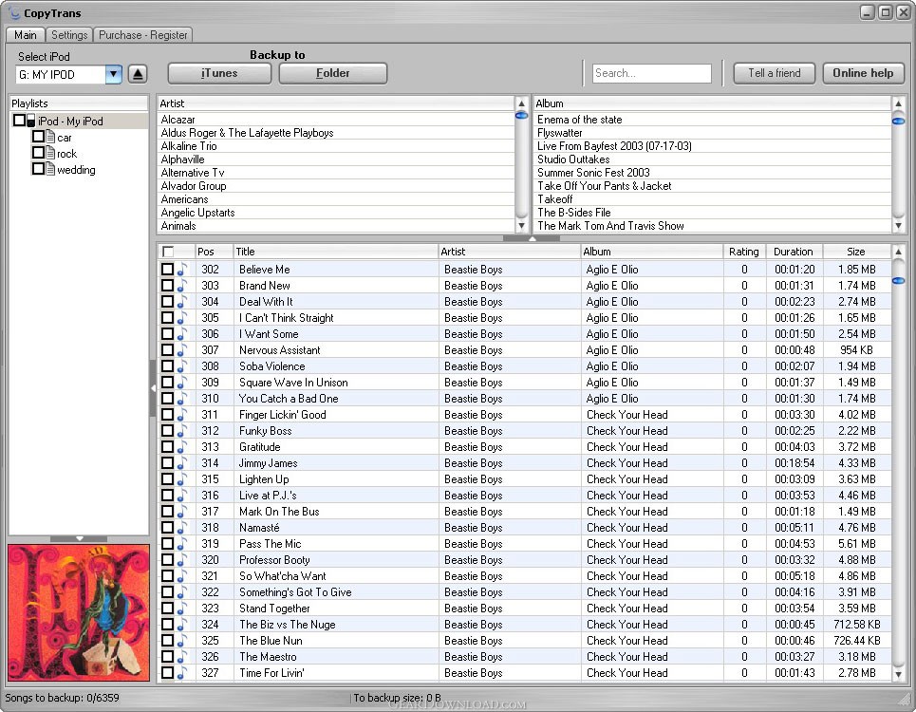Image resolution: width=916 pixels, height=712 pixels.
Task: Click the music note icon for Pass The Mic
Action: [182, 544]
